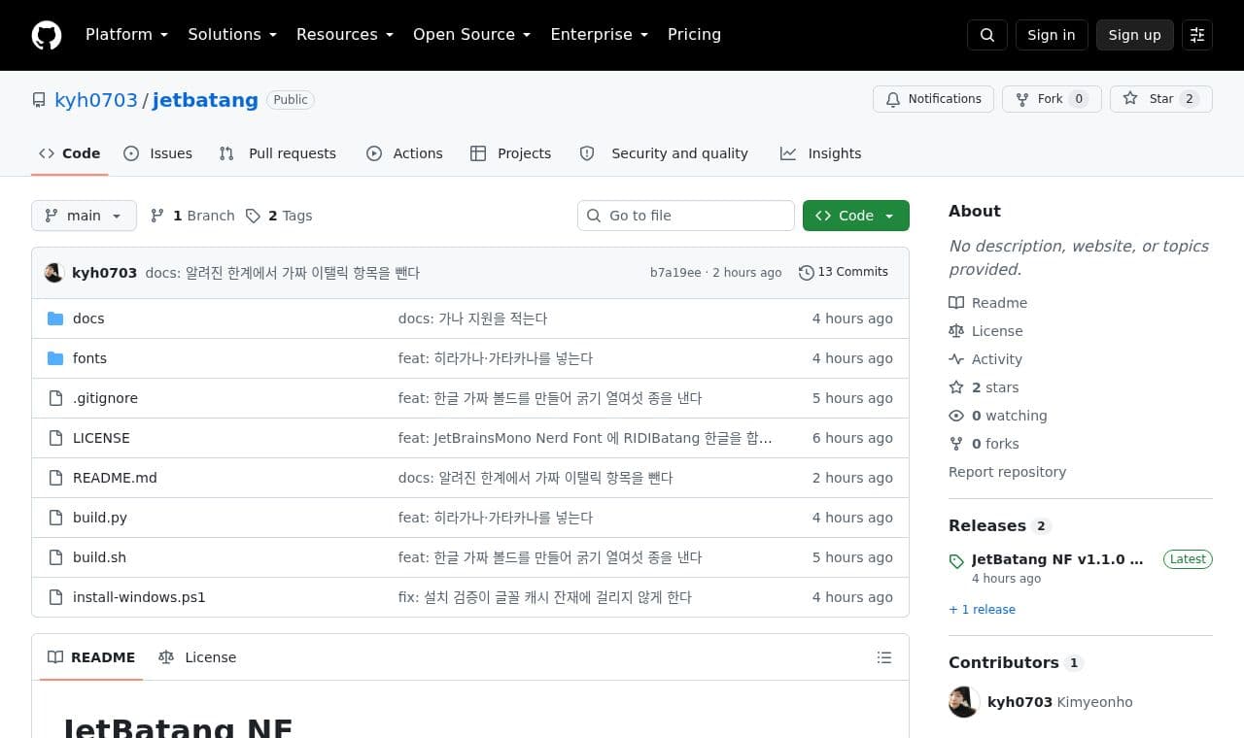
Task: Star the jetbatang repository
Action: click(x=1161, y=99)
